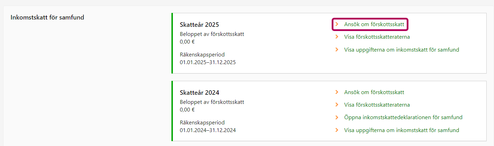This screenshot has height=146, width=494.
Task: Open 'Visa förskottsskatteraterna' under Skatteår 2025
Action: click(377, 37)
